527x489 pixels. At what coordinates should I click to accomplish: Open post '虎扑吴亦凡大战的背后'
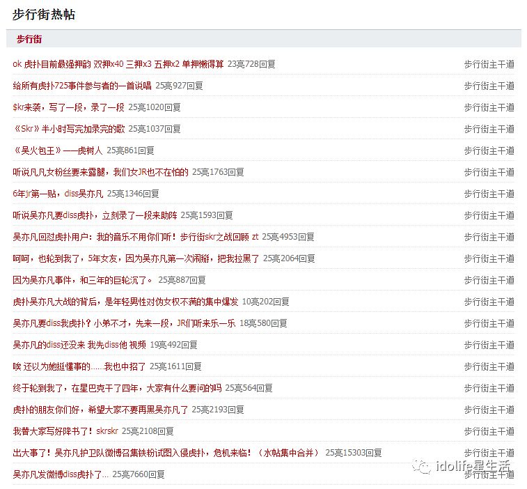click(125, 302)
